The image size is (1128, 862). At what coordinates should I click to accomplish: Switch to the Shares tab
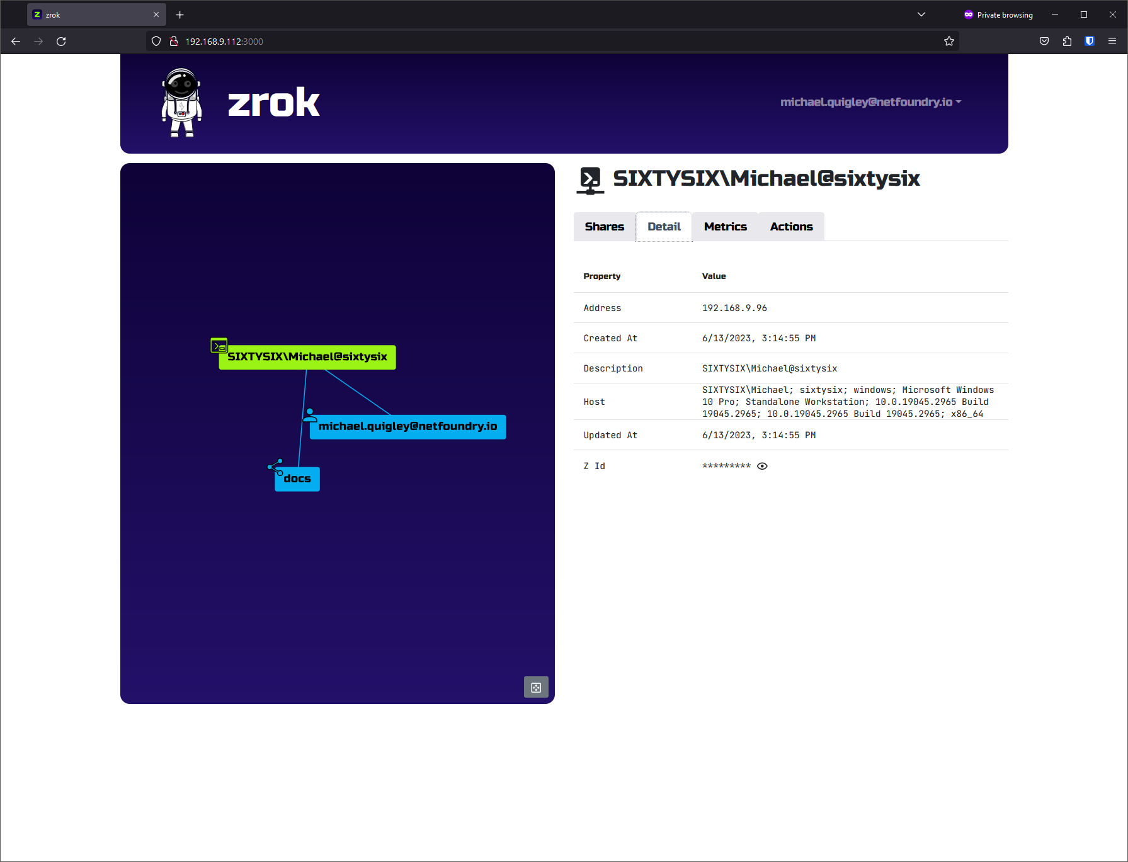coord(604,226)
